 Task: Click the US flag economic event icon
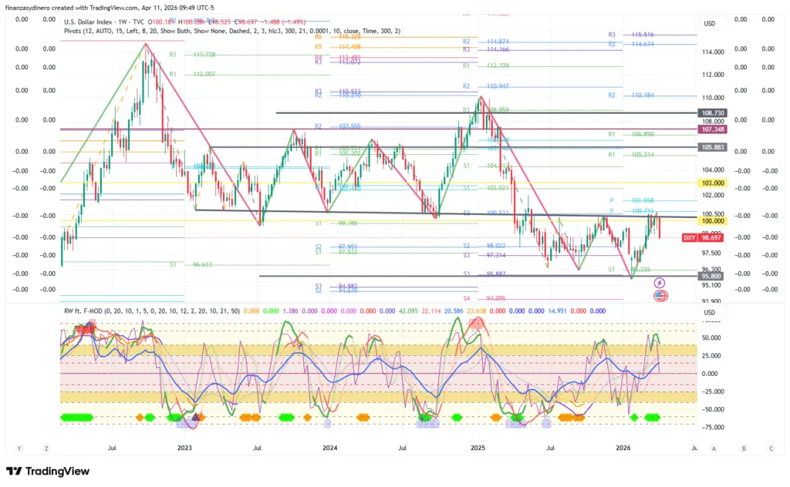point(660,295)
